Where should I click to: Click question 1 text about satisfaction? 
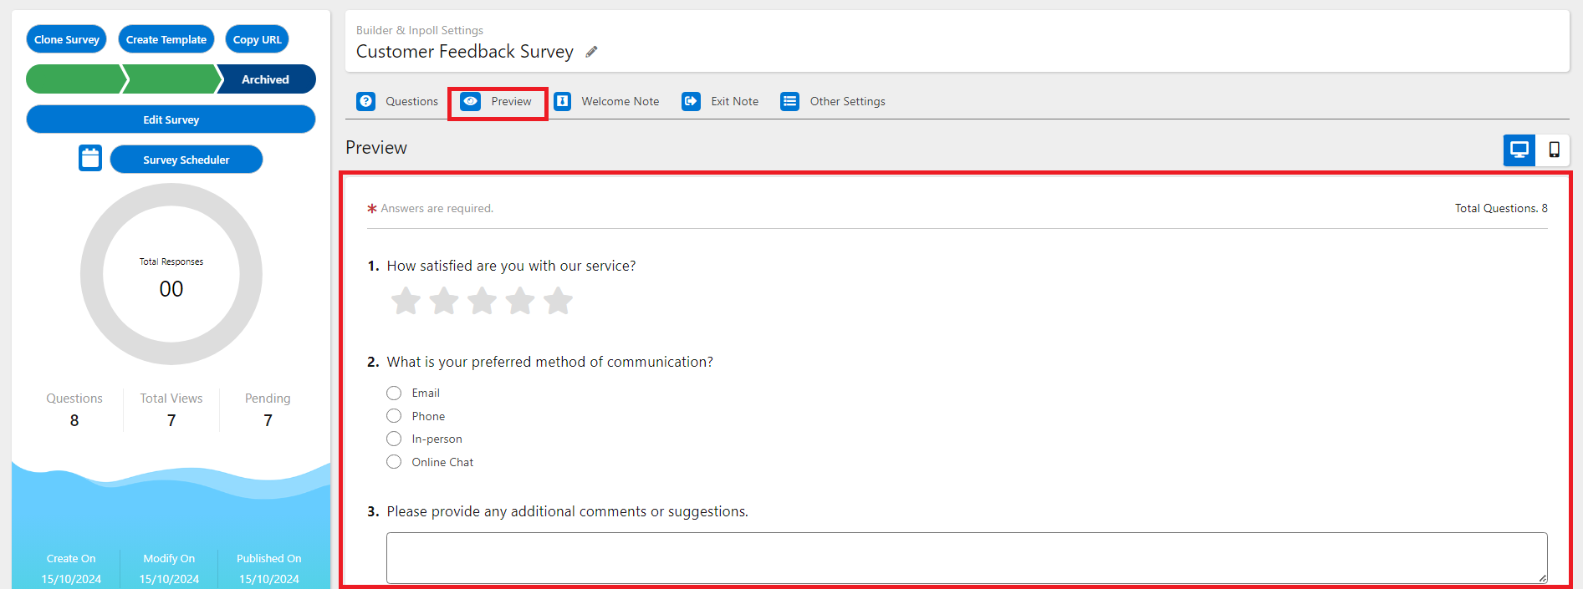(x=511, y=266)
